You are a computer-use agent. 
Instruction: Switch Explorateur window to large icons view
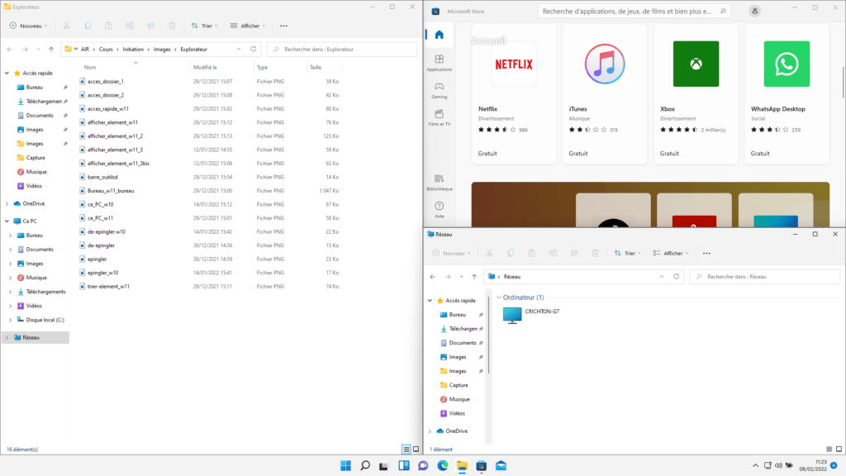416,449
